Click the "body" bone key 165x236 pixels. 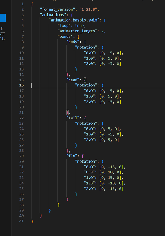pyautogui.click(x=73, y=42)
